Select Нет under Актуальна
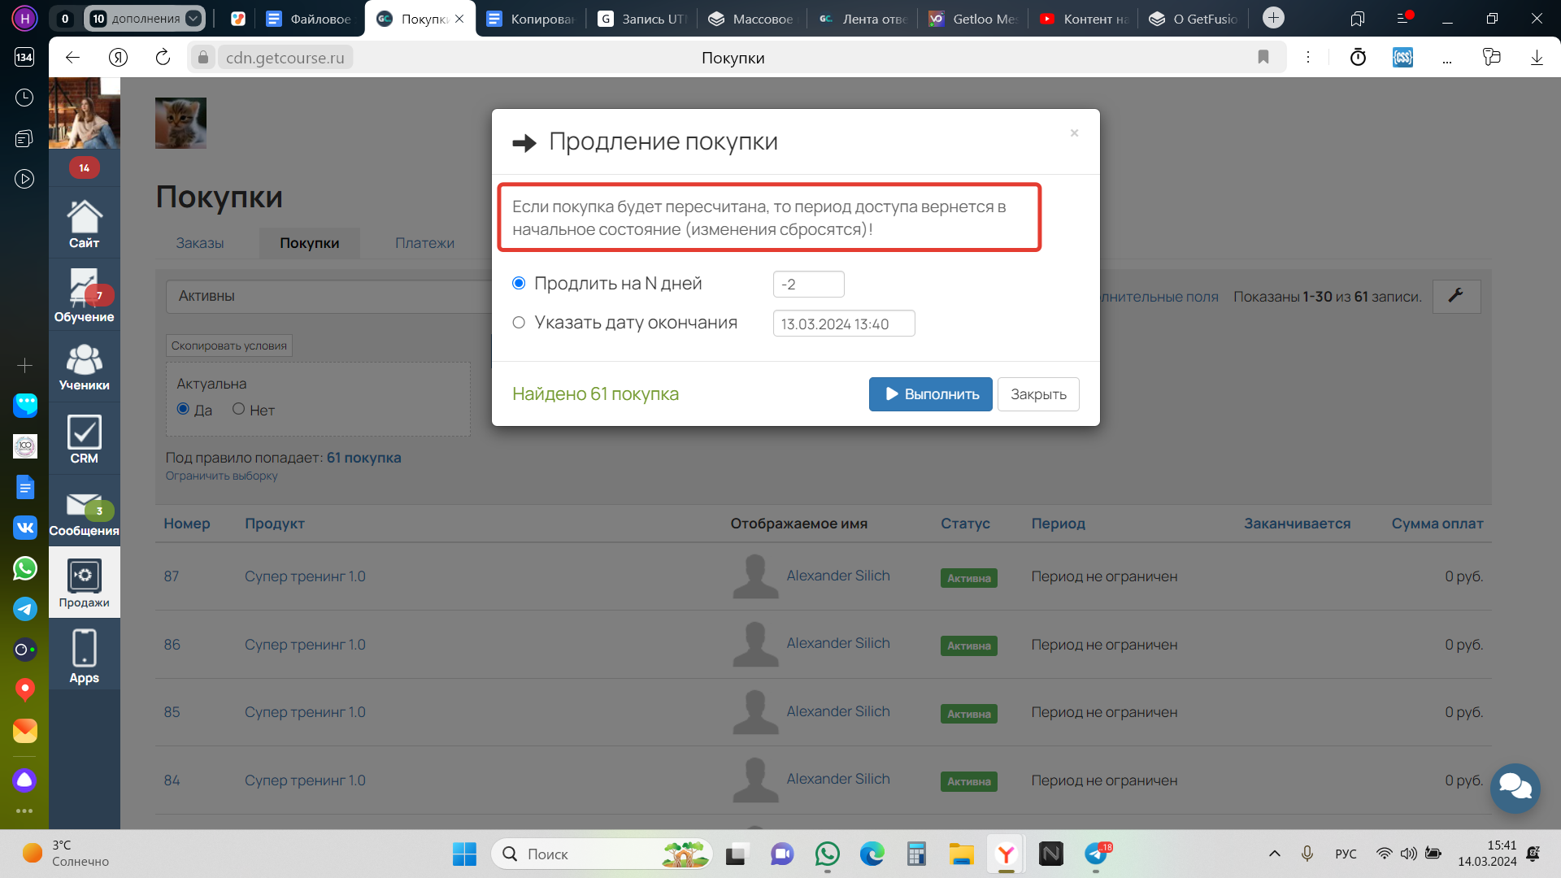The height and width of the screenshot is (878, 1561). click(238, 409)
